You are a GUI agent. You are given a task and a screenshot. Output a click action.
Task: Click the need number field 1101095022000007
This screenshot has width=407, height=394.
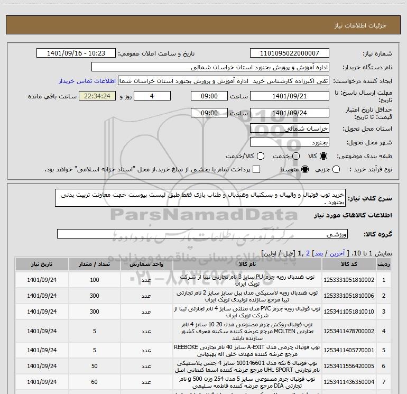(290, 53)
